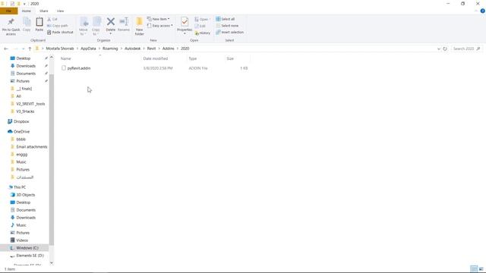486x273 pixels.
Task: Click Invert selection
Action: 229,32
